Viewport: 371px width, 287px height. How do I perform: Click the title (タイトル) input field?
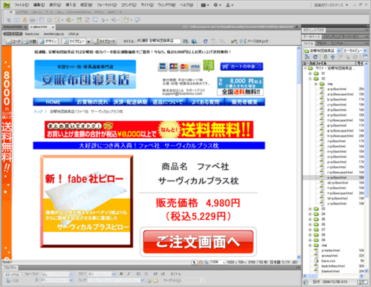[x=159, y=41]
